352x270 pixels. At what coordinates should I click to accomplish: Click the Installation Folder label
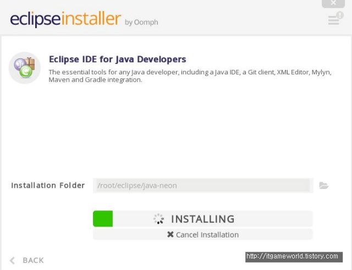tap(48, 185)
